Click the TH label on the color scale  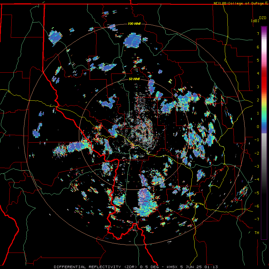[x=257, y=233]
